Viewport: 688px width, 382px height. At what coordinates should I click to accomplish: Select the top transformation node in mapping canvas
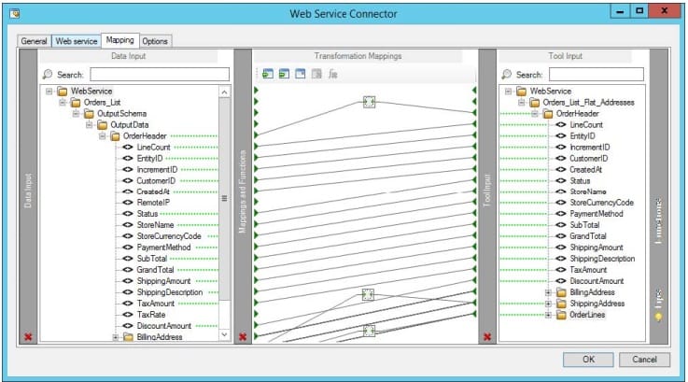coord(369,102)
